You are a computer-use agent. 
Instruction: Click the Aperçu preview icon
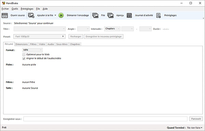coord(110,15)
